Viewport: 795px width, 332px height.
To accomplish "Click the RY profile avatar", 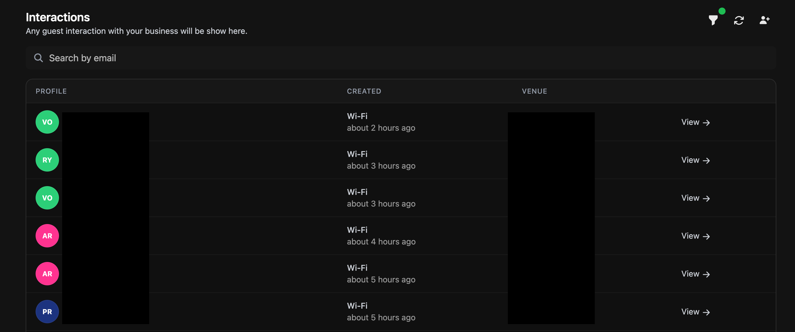I will pos(47,160).
